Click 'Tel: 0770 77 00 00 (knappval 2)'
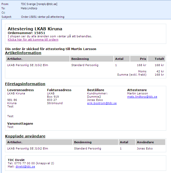Image resolution: width=171 pixels, height=173 pixels. point(31,163)
